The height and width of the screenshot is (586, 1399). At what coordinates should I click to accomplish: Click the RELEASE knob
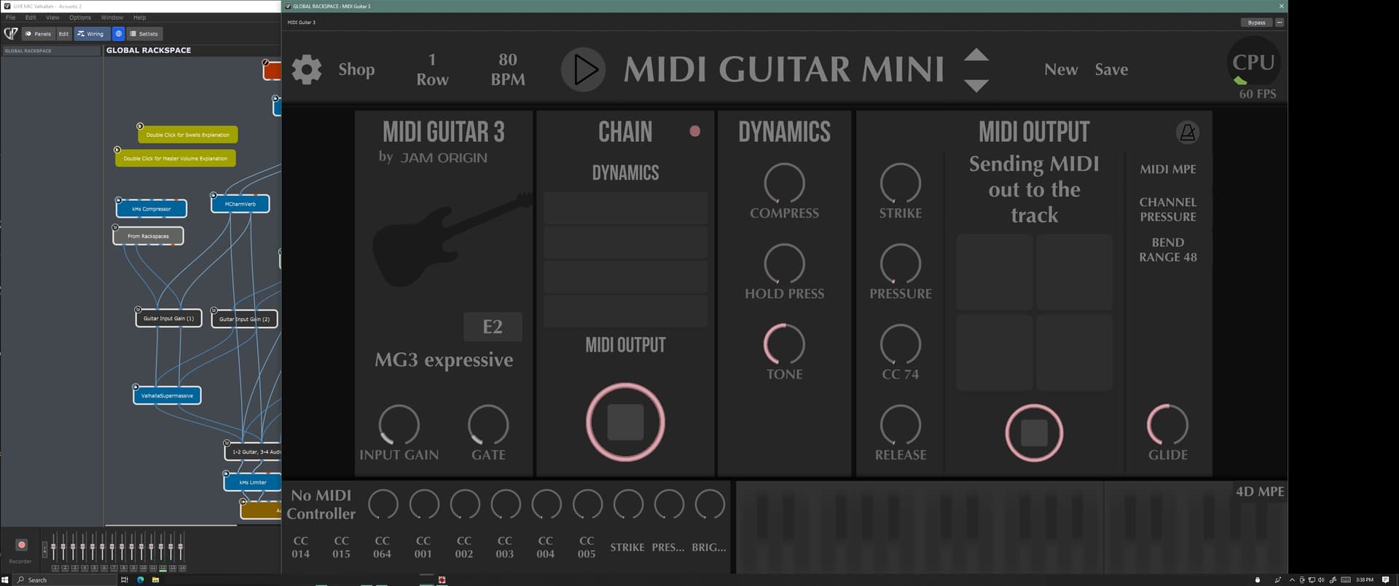click(x=901, y=425)
